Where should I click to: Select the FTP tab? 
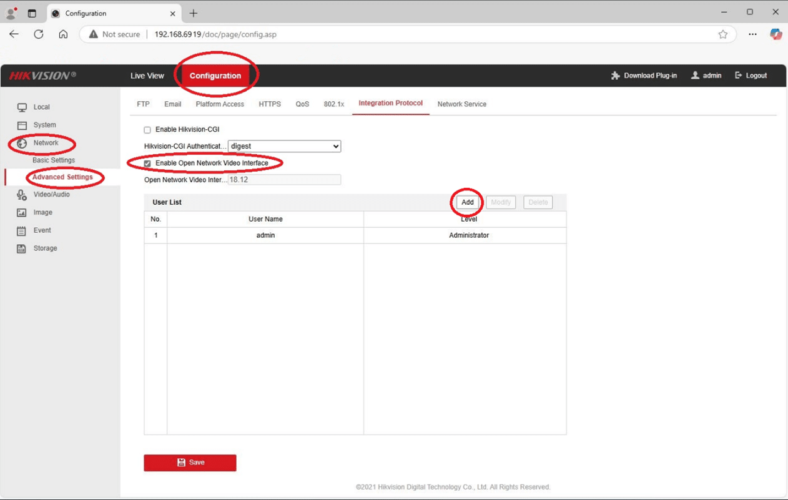pos(143,104)
